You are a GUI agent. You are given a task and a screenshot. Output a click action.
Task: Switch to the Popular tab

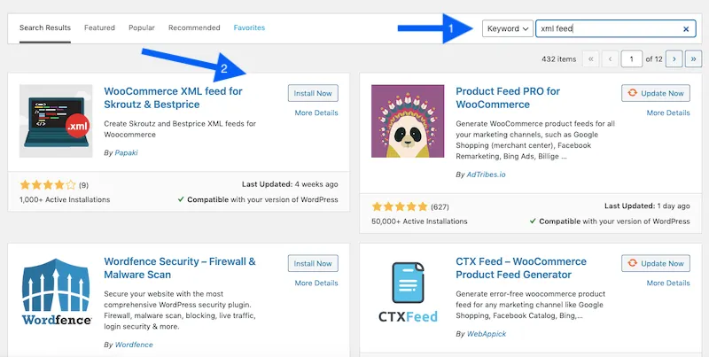(142, 27)
